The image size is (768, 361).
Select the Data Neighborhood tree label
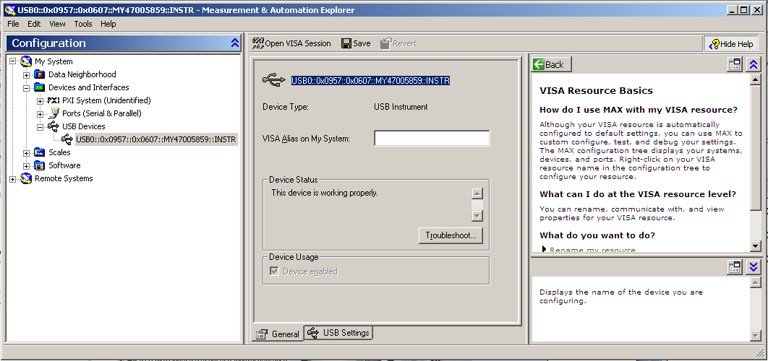coord(82,74)
